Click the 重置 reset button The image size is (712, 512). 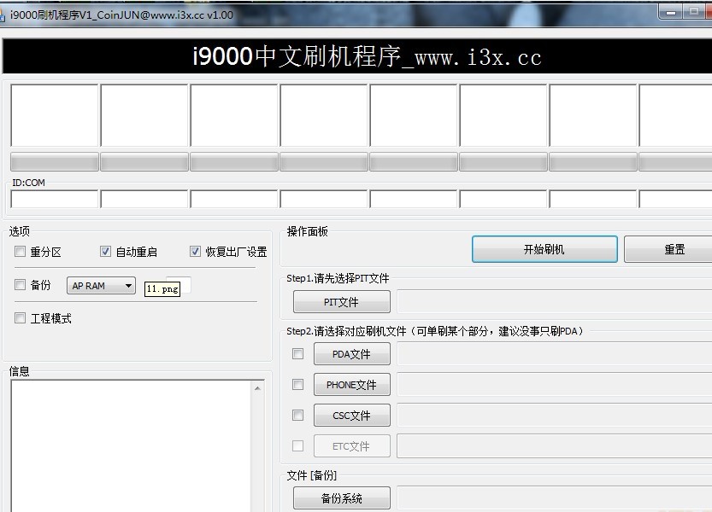(x=668, y=249)
